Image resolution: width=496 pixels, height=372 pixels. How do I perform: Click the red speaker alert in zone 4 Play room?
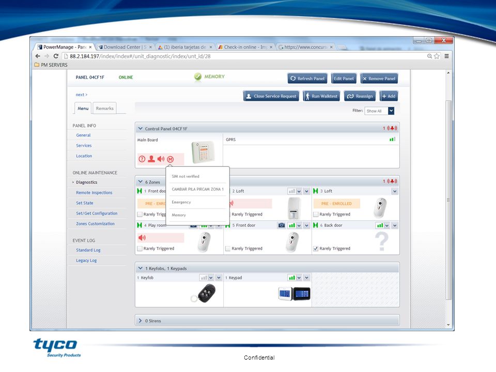point(142,238)
